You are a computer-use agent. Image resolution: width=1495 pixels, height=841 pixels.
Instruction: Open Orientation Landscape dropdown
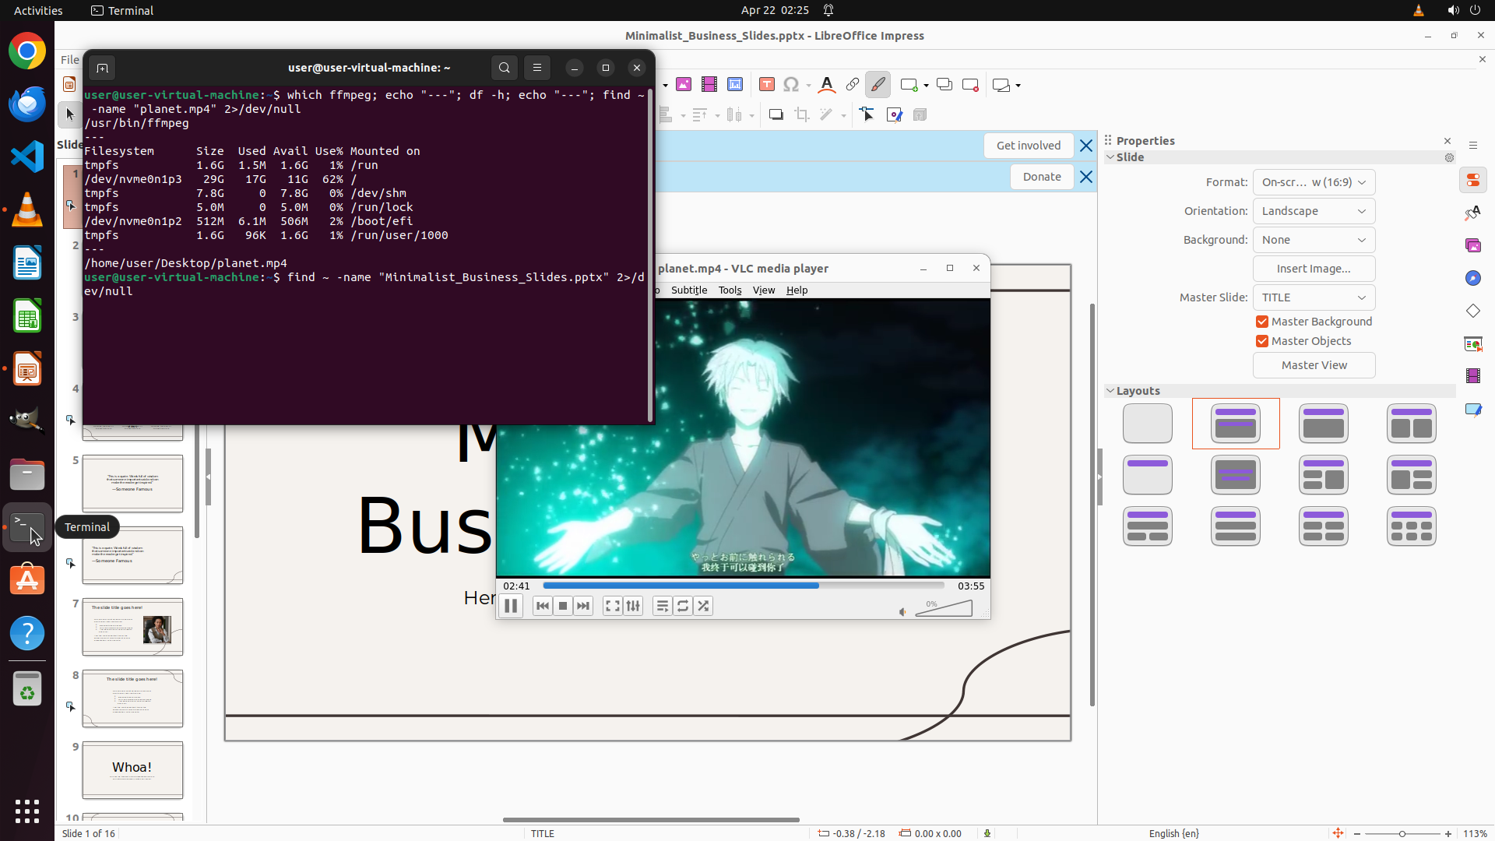[1314, 211]
